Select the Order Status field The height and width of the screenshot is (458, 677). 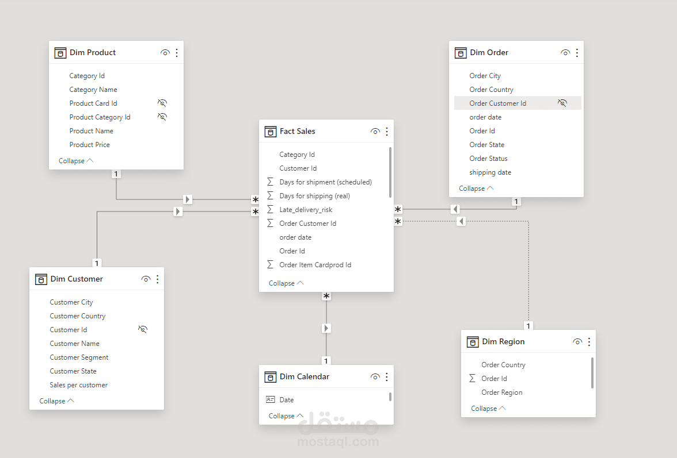coord(488,159)
